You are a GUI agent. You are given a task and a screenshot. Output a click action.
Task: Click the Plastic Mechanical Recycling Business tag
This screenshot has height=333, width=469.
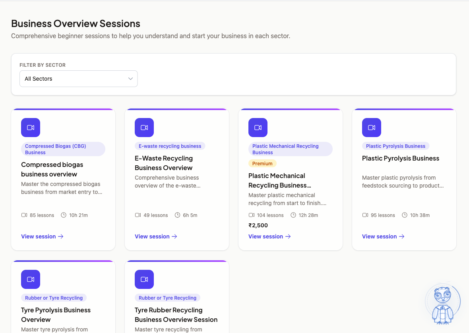tap(291, 149)
